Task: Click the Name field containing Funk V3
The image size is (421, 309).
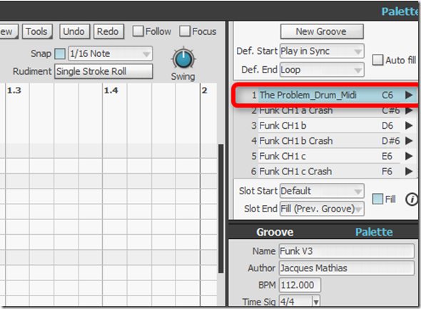Action: [346, 251]
